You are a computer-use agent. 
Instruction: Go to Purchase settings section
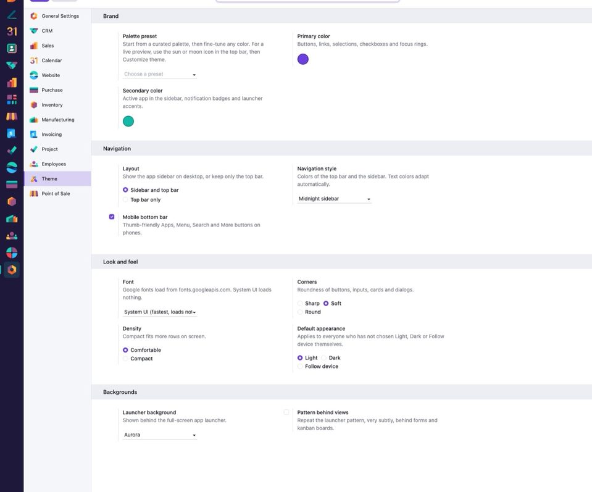(x=57, y=90)
